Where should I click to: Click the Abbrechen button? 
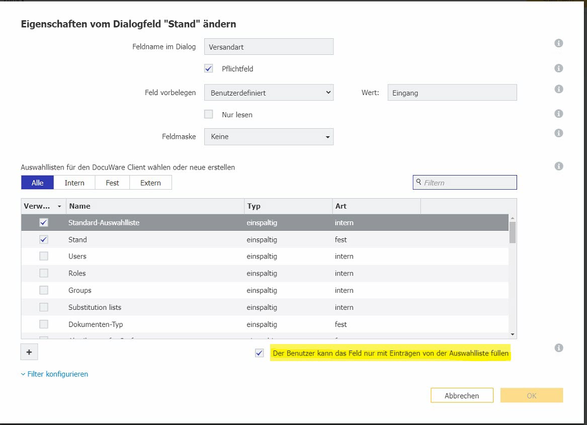[462, 396]
